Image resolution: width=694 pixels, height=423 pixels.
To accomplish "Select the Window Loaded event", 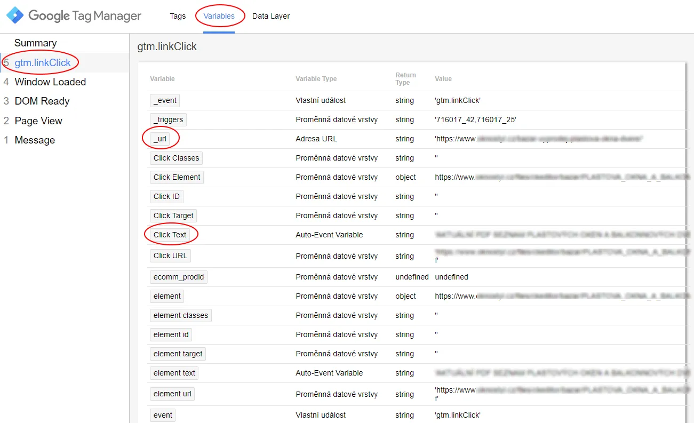I will [50, 82].
